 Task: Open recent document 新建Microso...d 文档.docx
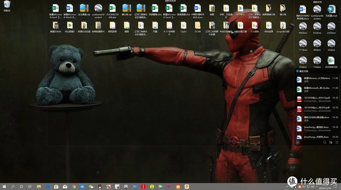(317, 80)
